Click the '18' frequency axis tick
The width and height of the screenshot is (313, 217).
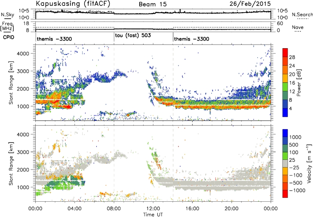tap(26, 24)
